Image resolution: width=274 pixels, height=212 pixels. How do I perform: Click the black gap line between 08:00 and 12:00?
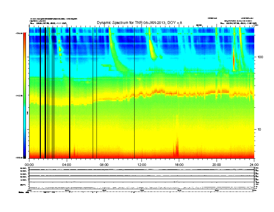tap(134, 93)
